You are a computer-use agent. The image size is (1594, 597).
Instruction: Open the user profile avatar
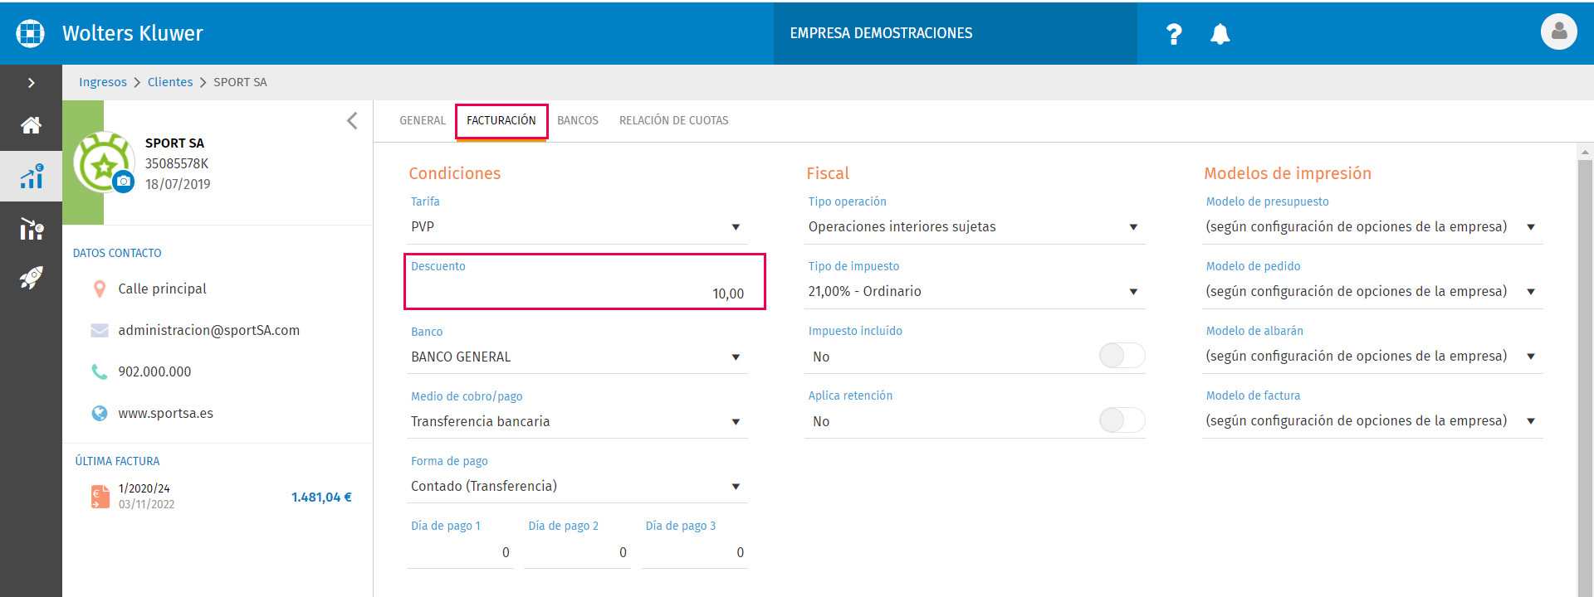[x=1558, y=32]
